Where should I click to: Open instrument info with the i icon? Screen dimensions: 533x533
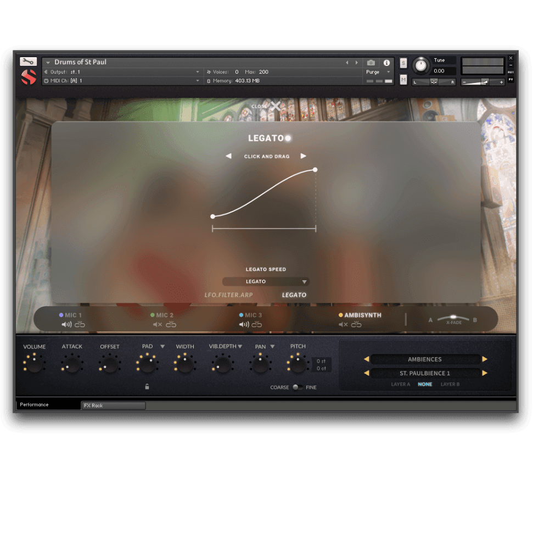coord(386,63)
